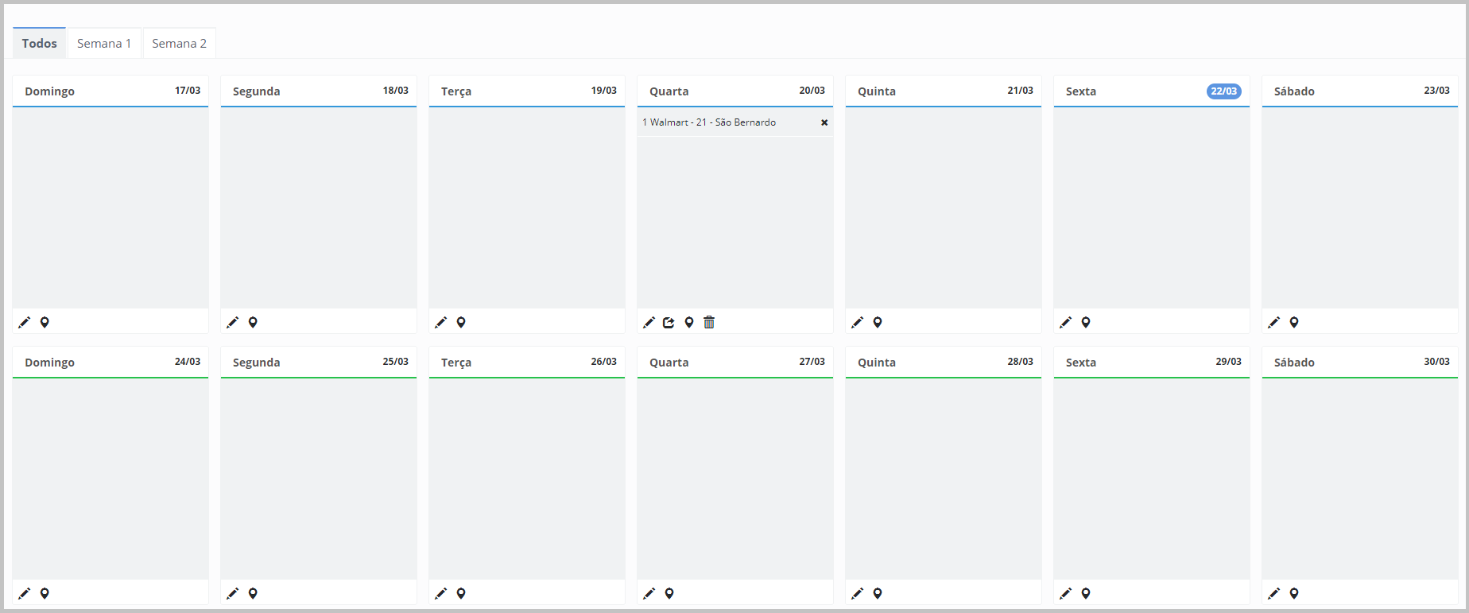Click the trash delete icon under Quarta 20/03

(x=709, y=322)
